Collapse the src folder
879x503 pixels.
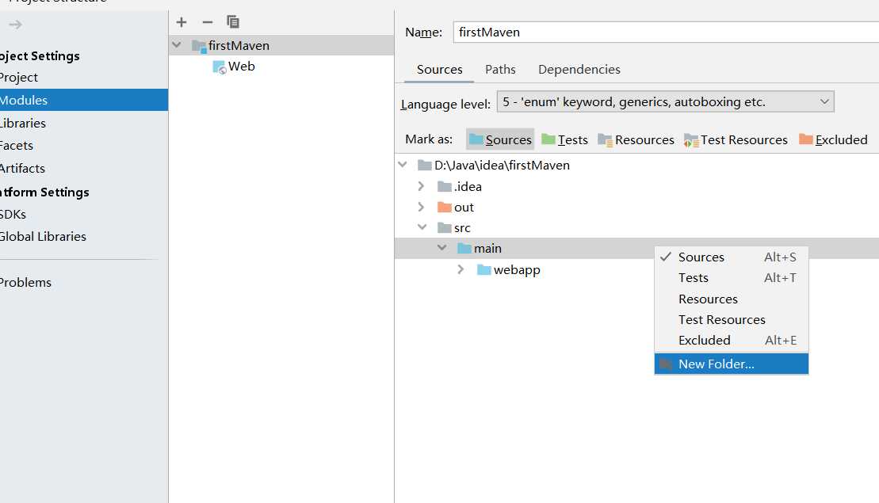tap(422, 227)
